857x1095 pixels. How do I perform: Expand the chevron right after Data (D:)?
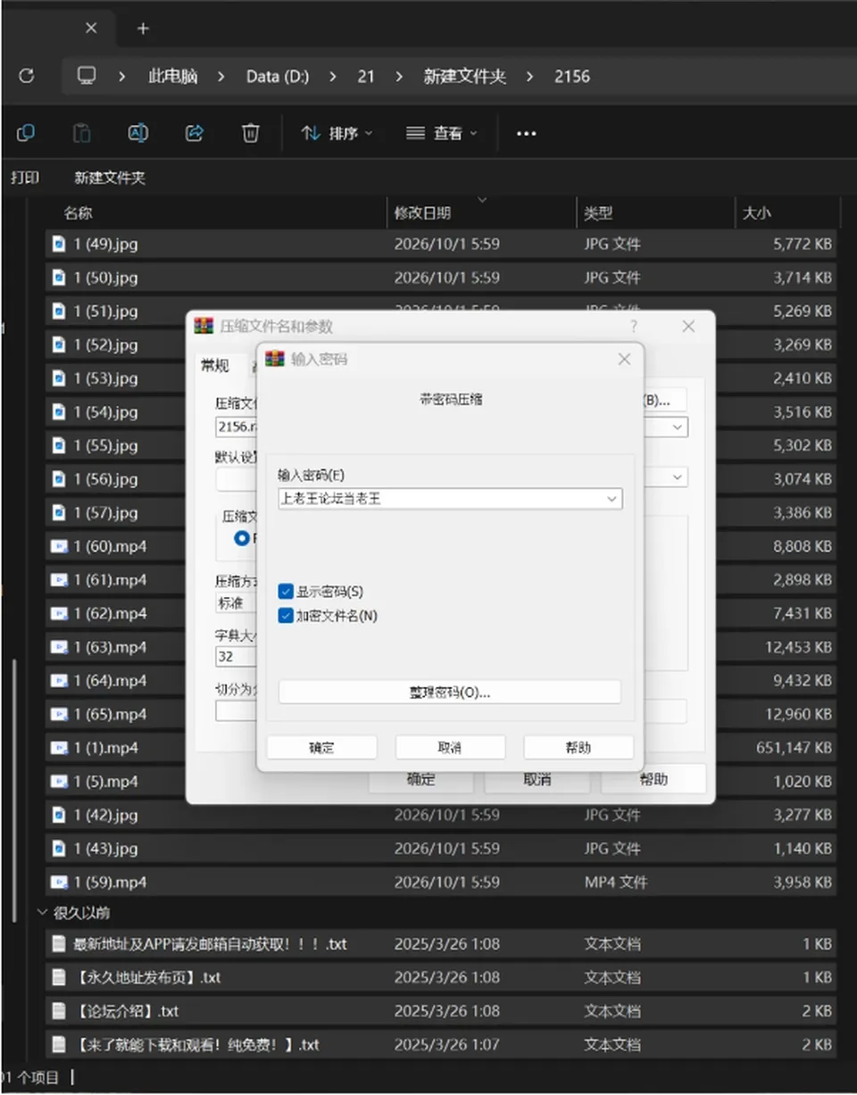[x=333, y=77]
